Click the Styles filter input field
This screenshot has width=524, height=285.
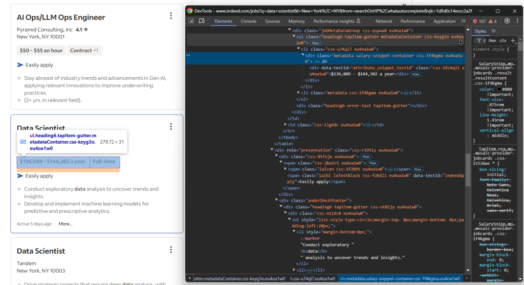pos(483,41)
